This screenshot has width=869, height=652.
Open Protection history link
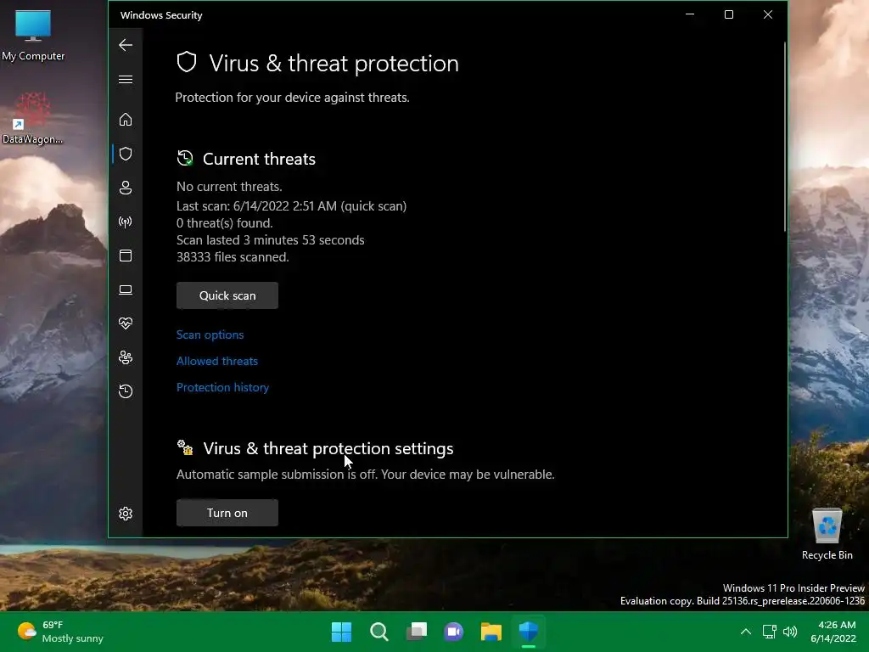[x=223, y=387]
